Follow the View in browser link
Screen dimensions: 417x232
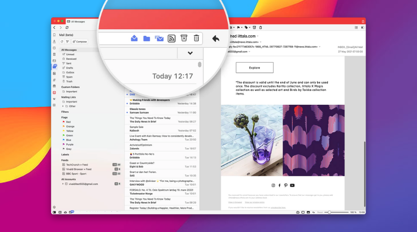click(235, 202)
